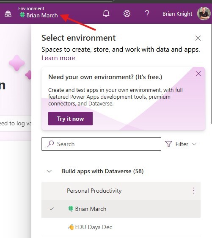Click the Filter funnel icon
212x238 pixels.
[169, 144]
